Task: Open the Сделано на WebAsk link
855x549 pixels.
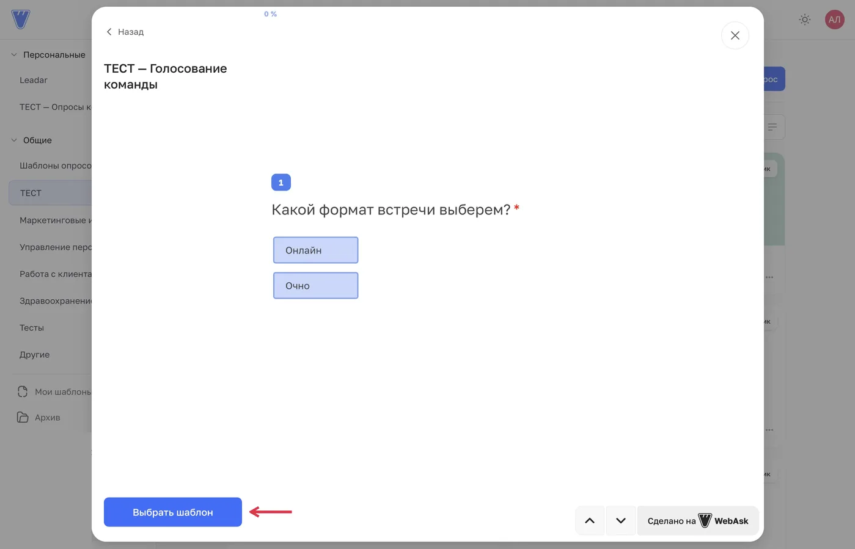Action: click(698, 520)
